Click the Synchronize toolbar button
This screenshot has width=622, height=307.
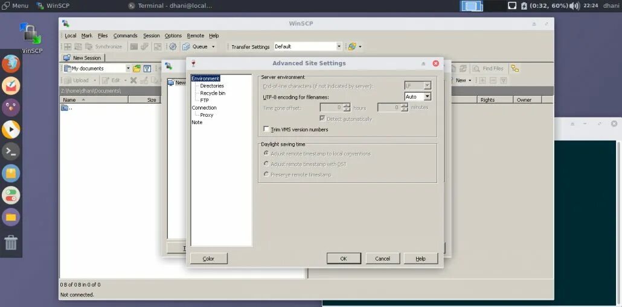pyautogui.click(x=104, y=47)
